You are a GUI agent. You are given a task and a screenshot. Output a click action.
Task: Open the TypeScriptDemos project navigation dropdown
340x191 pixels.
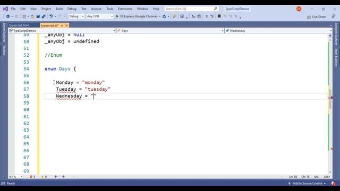pos(62,31)
